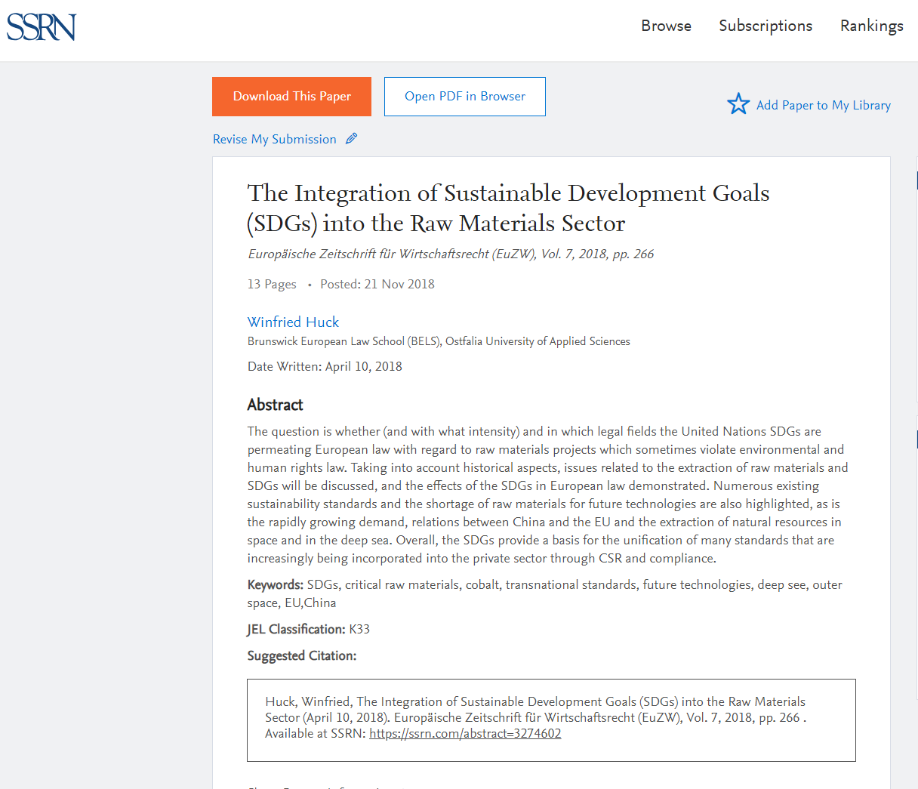
Task: Click the paper title heading
Action: pos(509,208)
